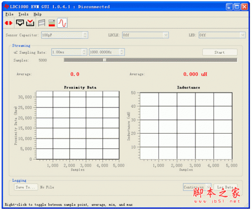Click inside the Inductance graph
The image size is (252, 210).
186,126
